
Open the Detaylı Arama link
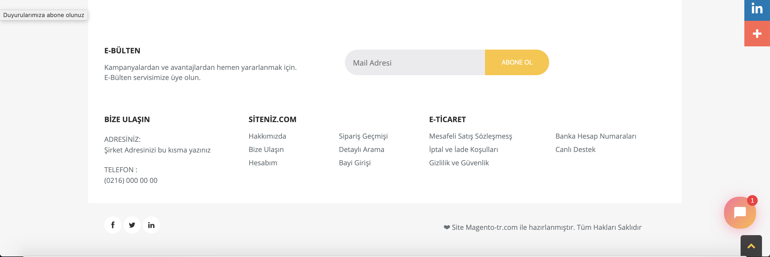(x=361, y=150)
